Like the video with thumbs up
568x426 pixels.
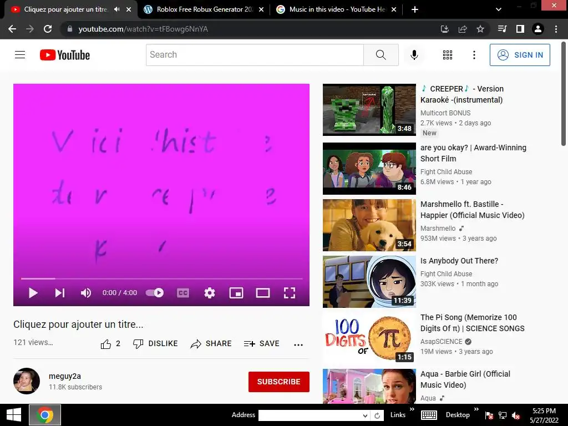[x=110, y=344]
